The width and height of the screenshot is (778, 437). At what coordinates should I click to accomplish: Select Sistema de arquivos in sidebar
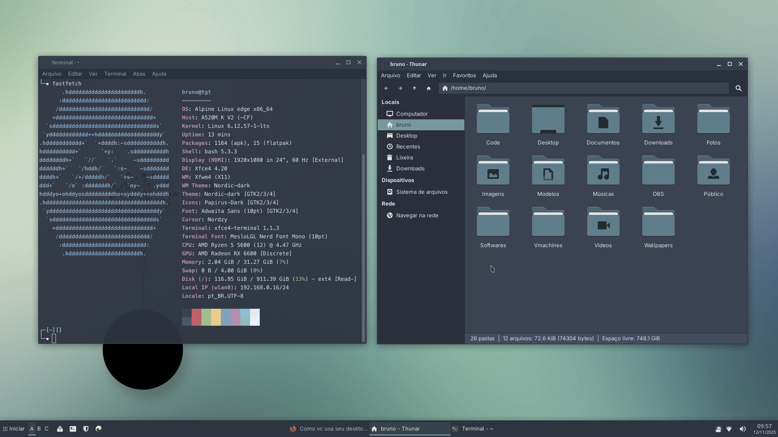421,192
